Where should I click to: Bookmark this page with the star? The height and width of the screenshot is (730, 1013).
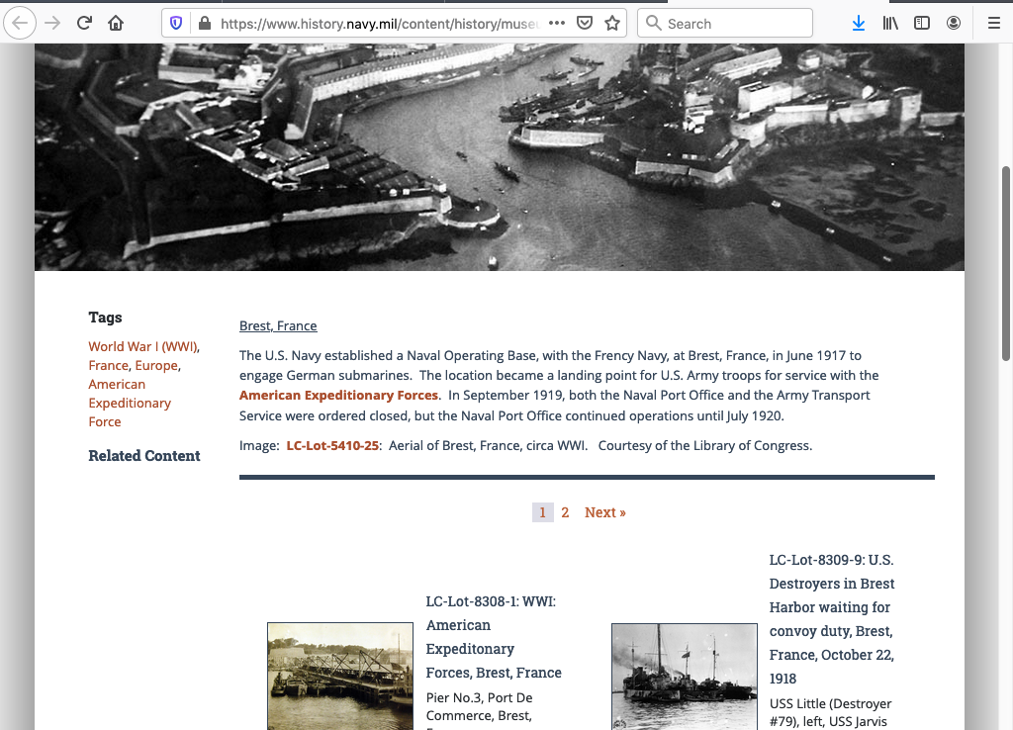pyautogui.click(x=612, y=23)
